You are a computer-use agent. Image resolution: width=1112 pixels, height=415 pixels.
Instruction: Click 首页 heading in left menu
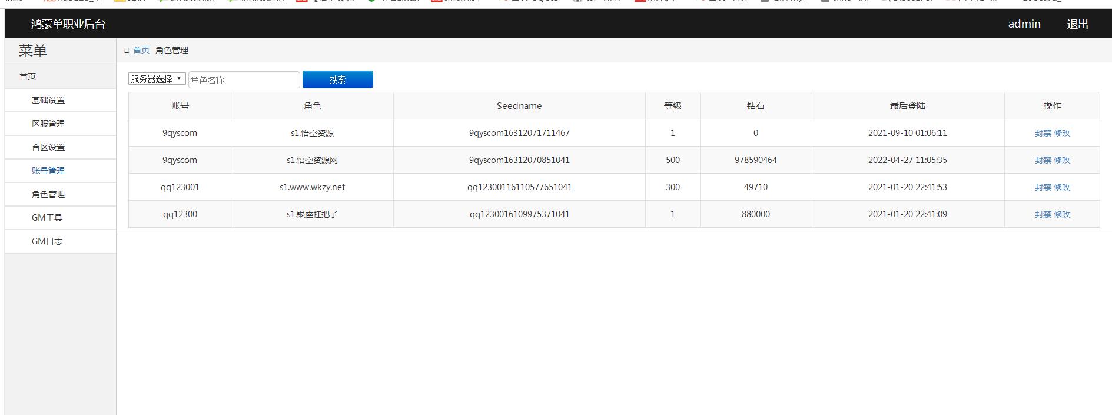click(28, 77)
